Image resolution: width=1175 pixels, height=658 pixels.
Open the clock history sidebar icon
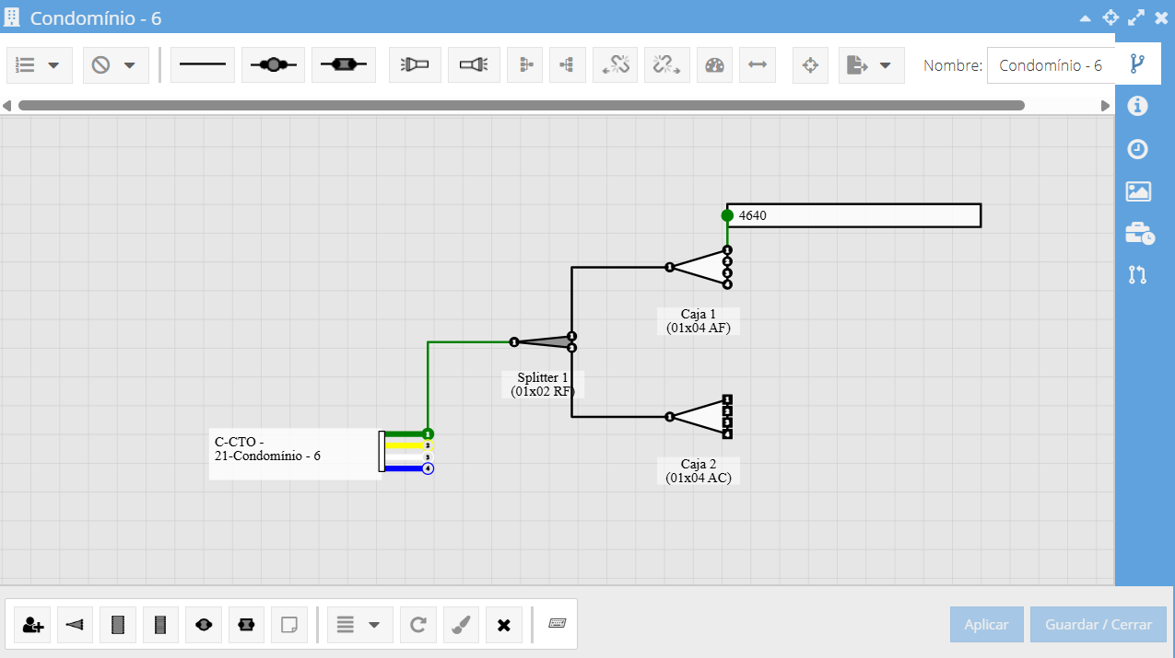1138,148
